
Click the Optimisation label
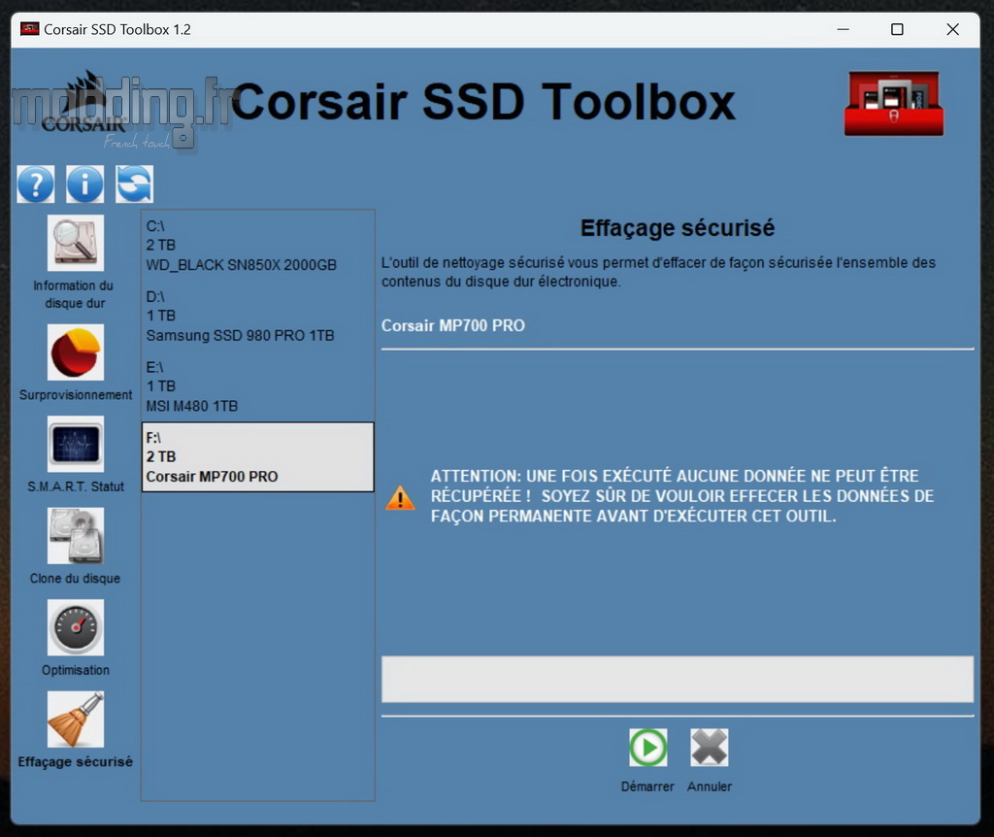click(x=76, y=670)
